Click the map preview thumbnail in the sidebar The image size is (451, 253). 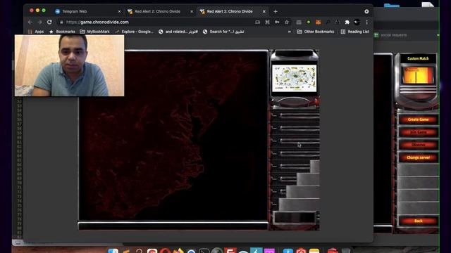click(x=295, y=78)
